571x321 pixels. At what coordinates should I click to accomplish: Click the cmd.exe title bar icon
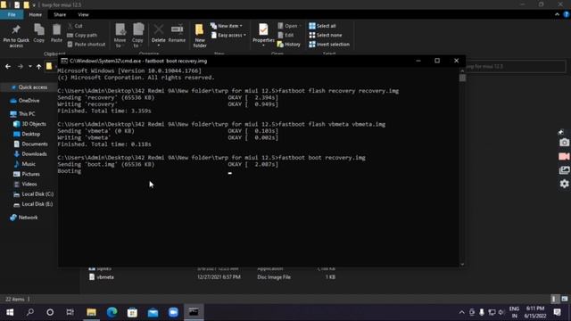pos(64,61)
